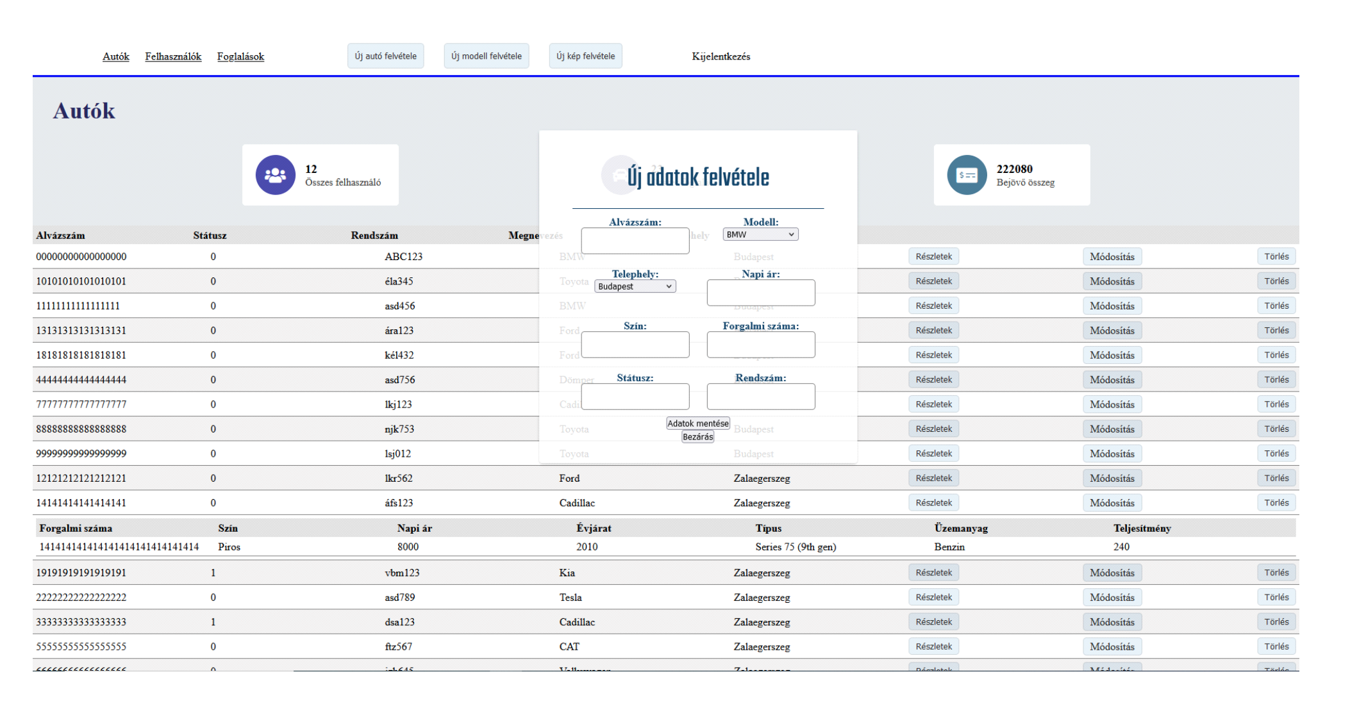Click the Új kép felvétele button

[585, 56]
